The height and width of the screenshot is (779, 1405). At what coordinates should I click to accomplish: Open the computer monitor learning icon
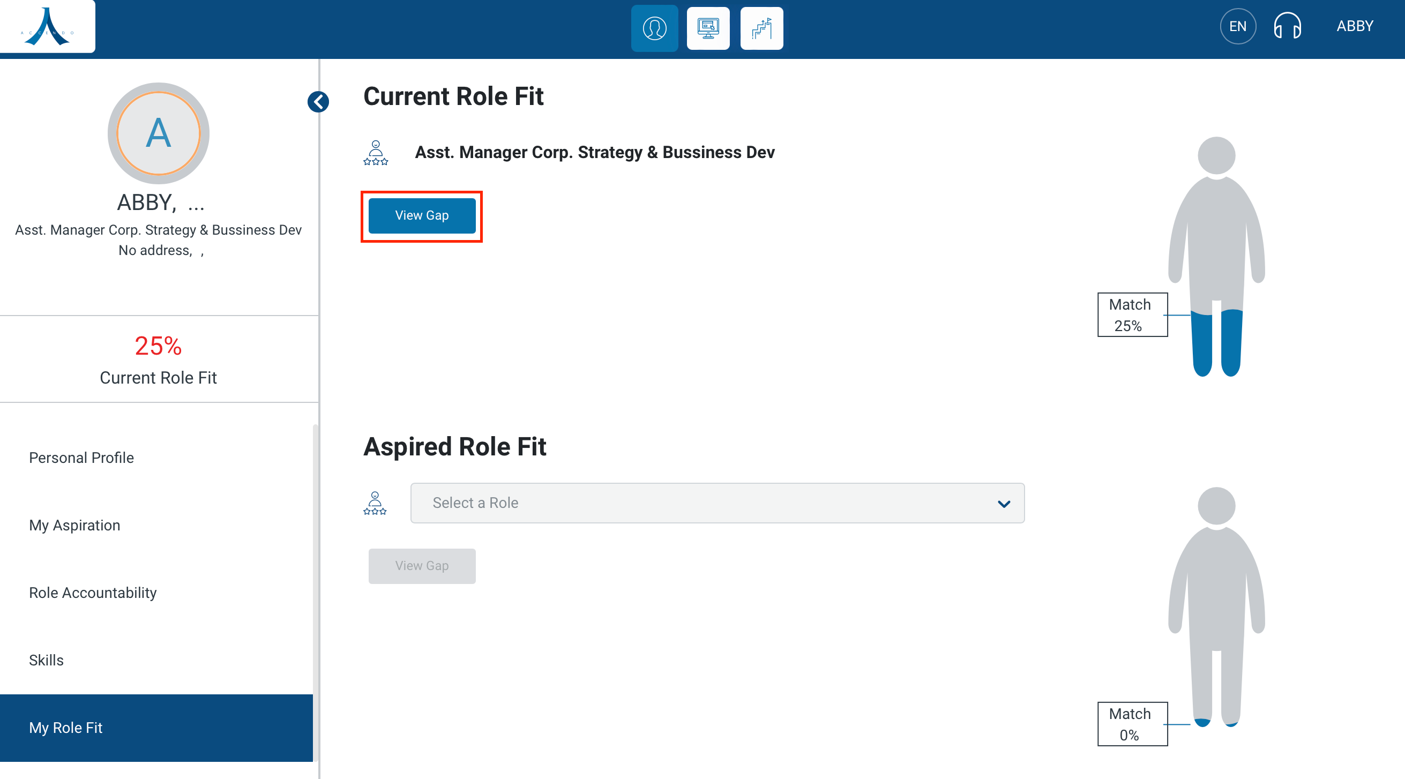(x=707, y=28)
